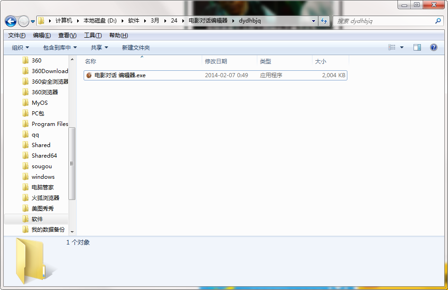Viewport: 448px width, 290px height.
Task: Select 计算机 in the address path
Action: pos(64,21)
